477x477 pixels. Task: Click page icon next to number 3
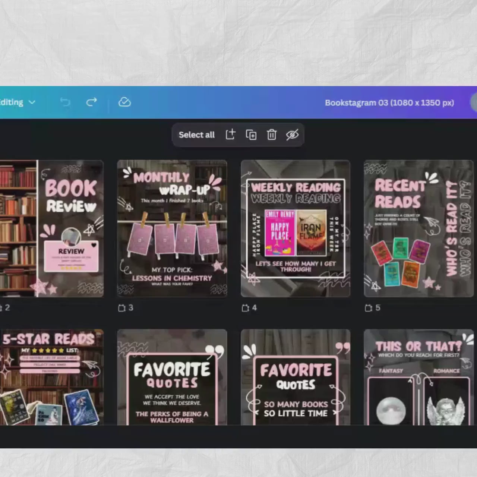click(x=121, y=308)
